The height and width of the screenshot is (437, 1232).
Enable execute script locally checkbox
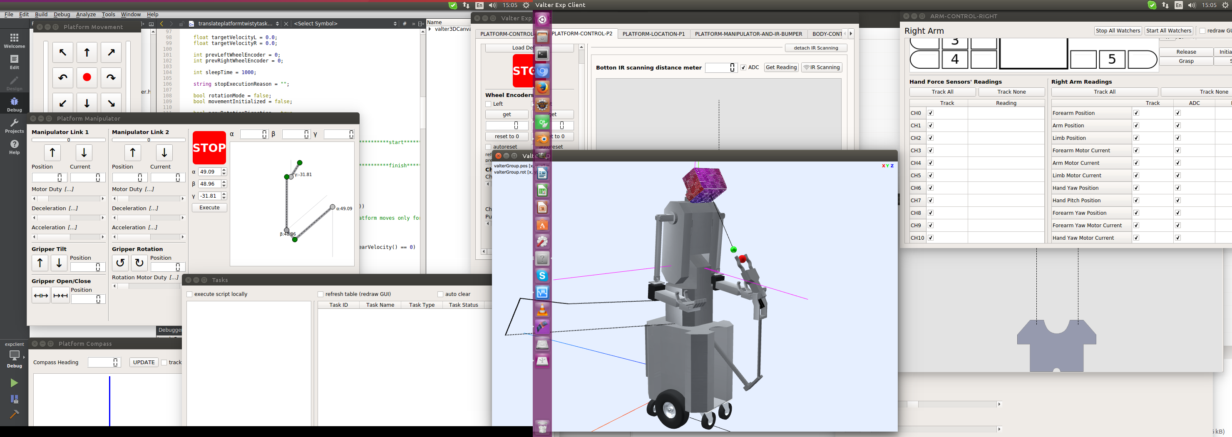[x=189, y=294]
